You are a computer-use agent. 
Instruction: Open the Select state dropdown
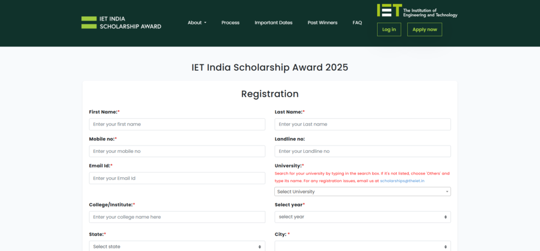pyautogui.click(x=177, y=246)
